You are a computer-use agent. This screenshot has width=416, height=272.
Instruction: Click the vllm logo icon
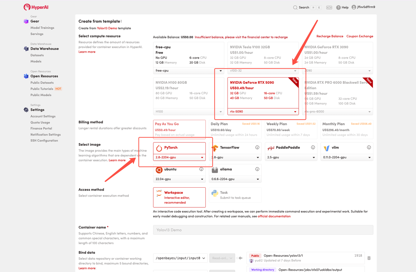tap(327, 148)
